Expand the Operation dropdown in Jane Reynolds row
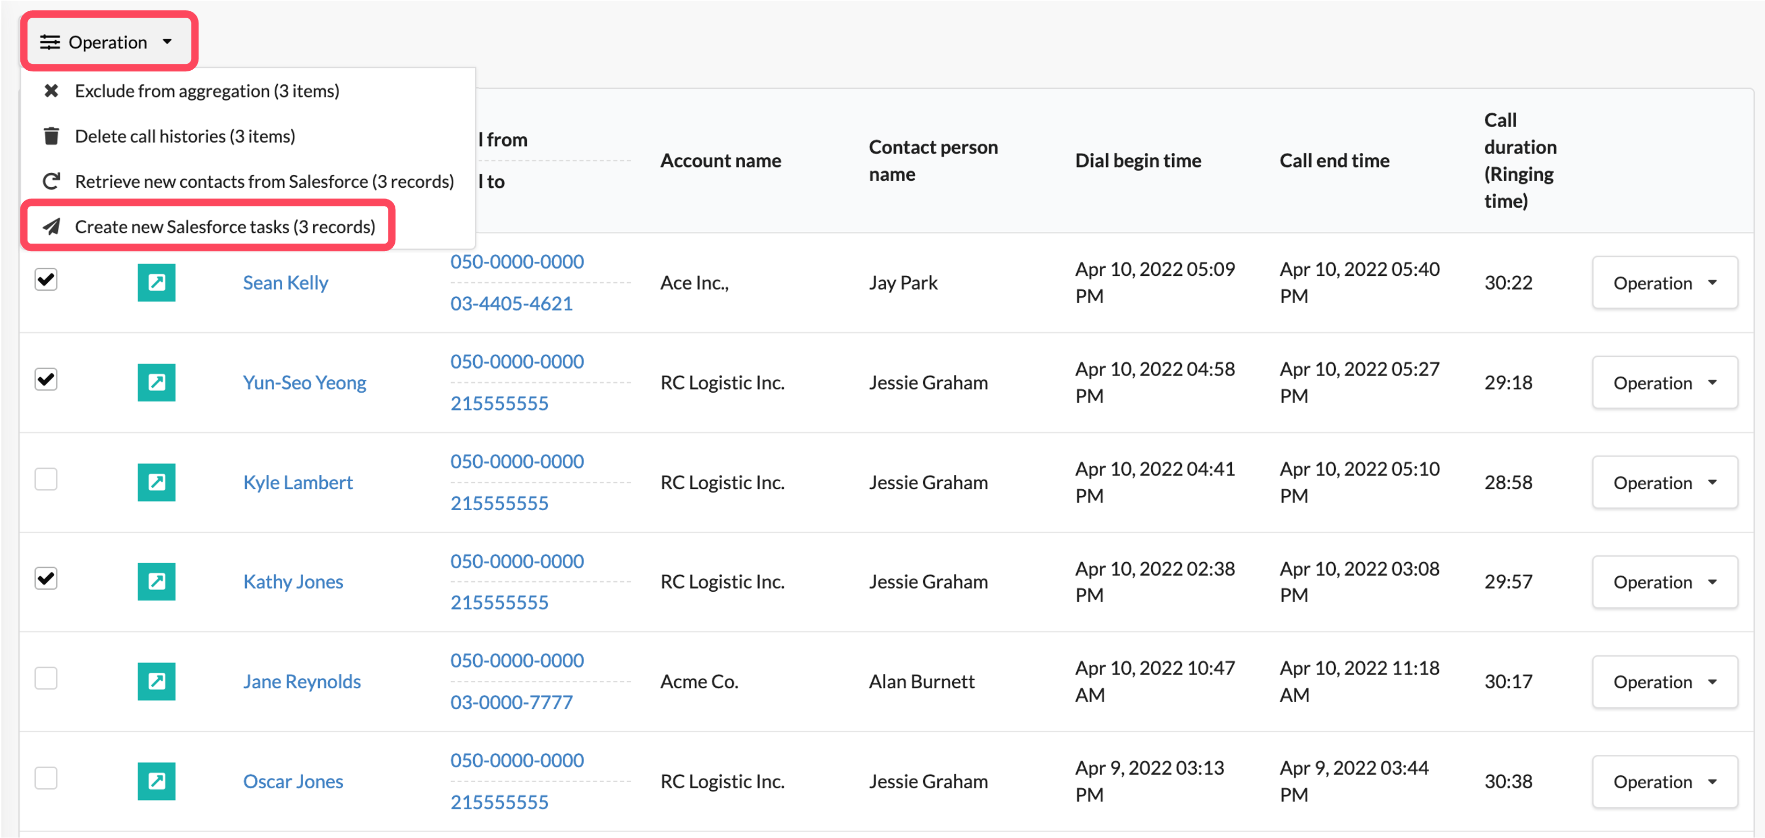 [1665, 682]
